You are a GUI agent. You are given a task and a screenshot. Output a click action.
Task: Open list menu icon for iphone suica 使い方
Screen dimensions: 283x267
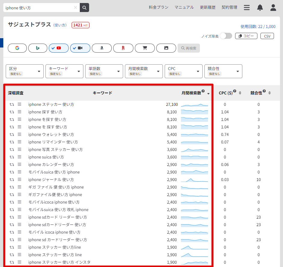click(19, 157)
